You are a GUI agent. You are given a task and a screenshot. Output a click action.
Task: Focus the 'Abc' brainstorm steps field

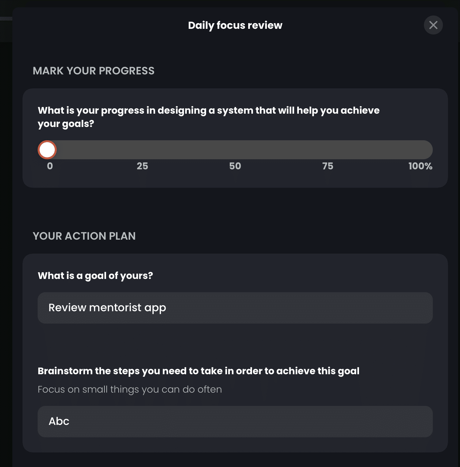click(235, 421)
